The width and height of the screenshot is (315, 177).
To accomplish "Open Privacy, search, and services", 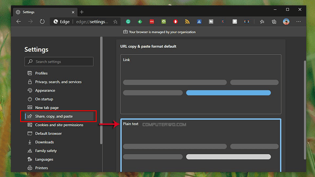I will (x=58, y=82).
